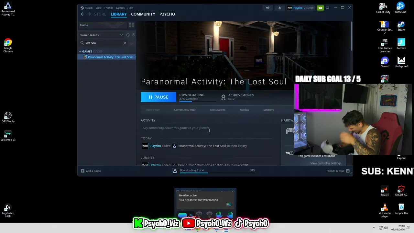Open the Community Hub link
Screen dimensions: 414x233
tap(185, 110)
